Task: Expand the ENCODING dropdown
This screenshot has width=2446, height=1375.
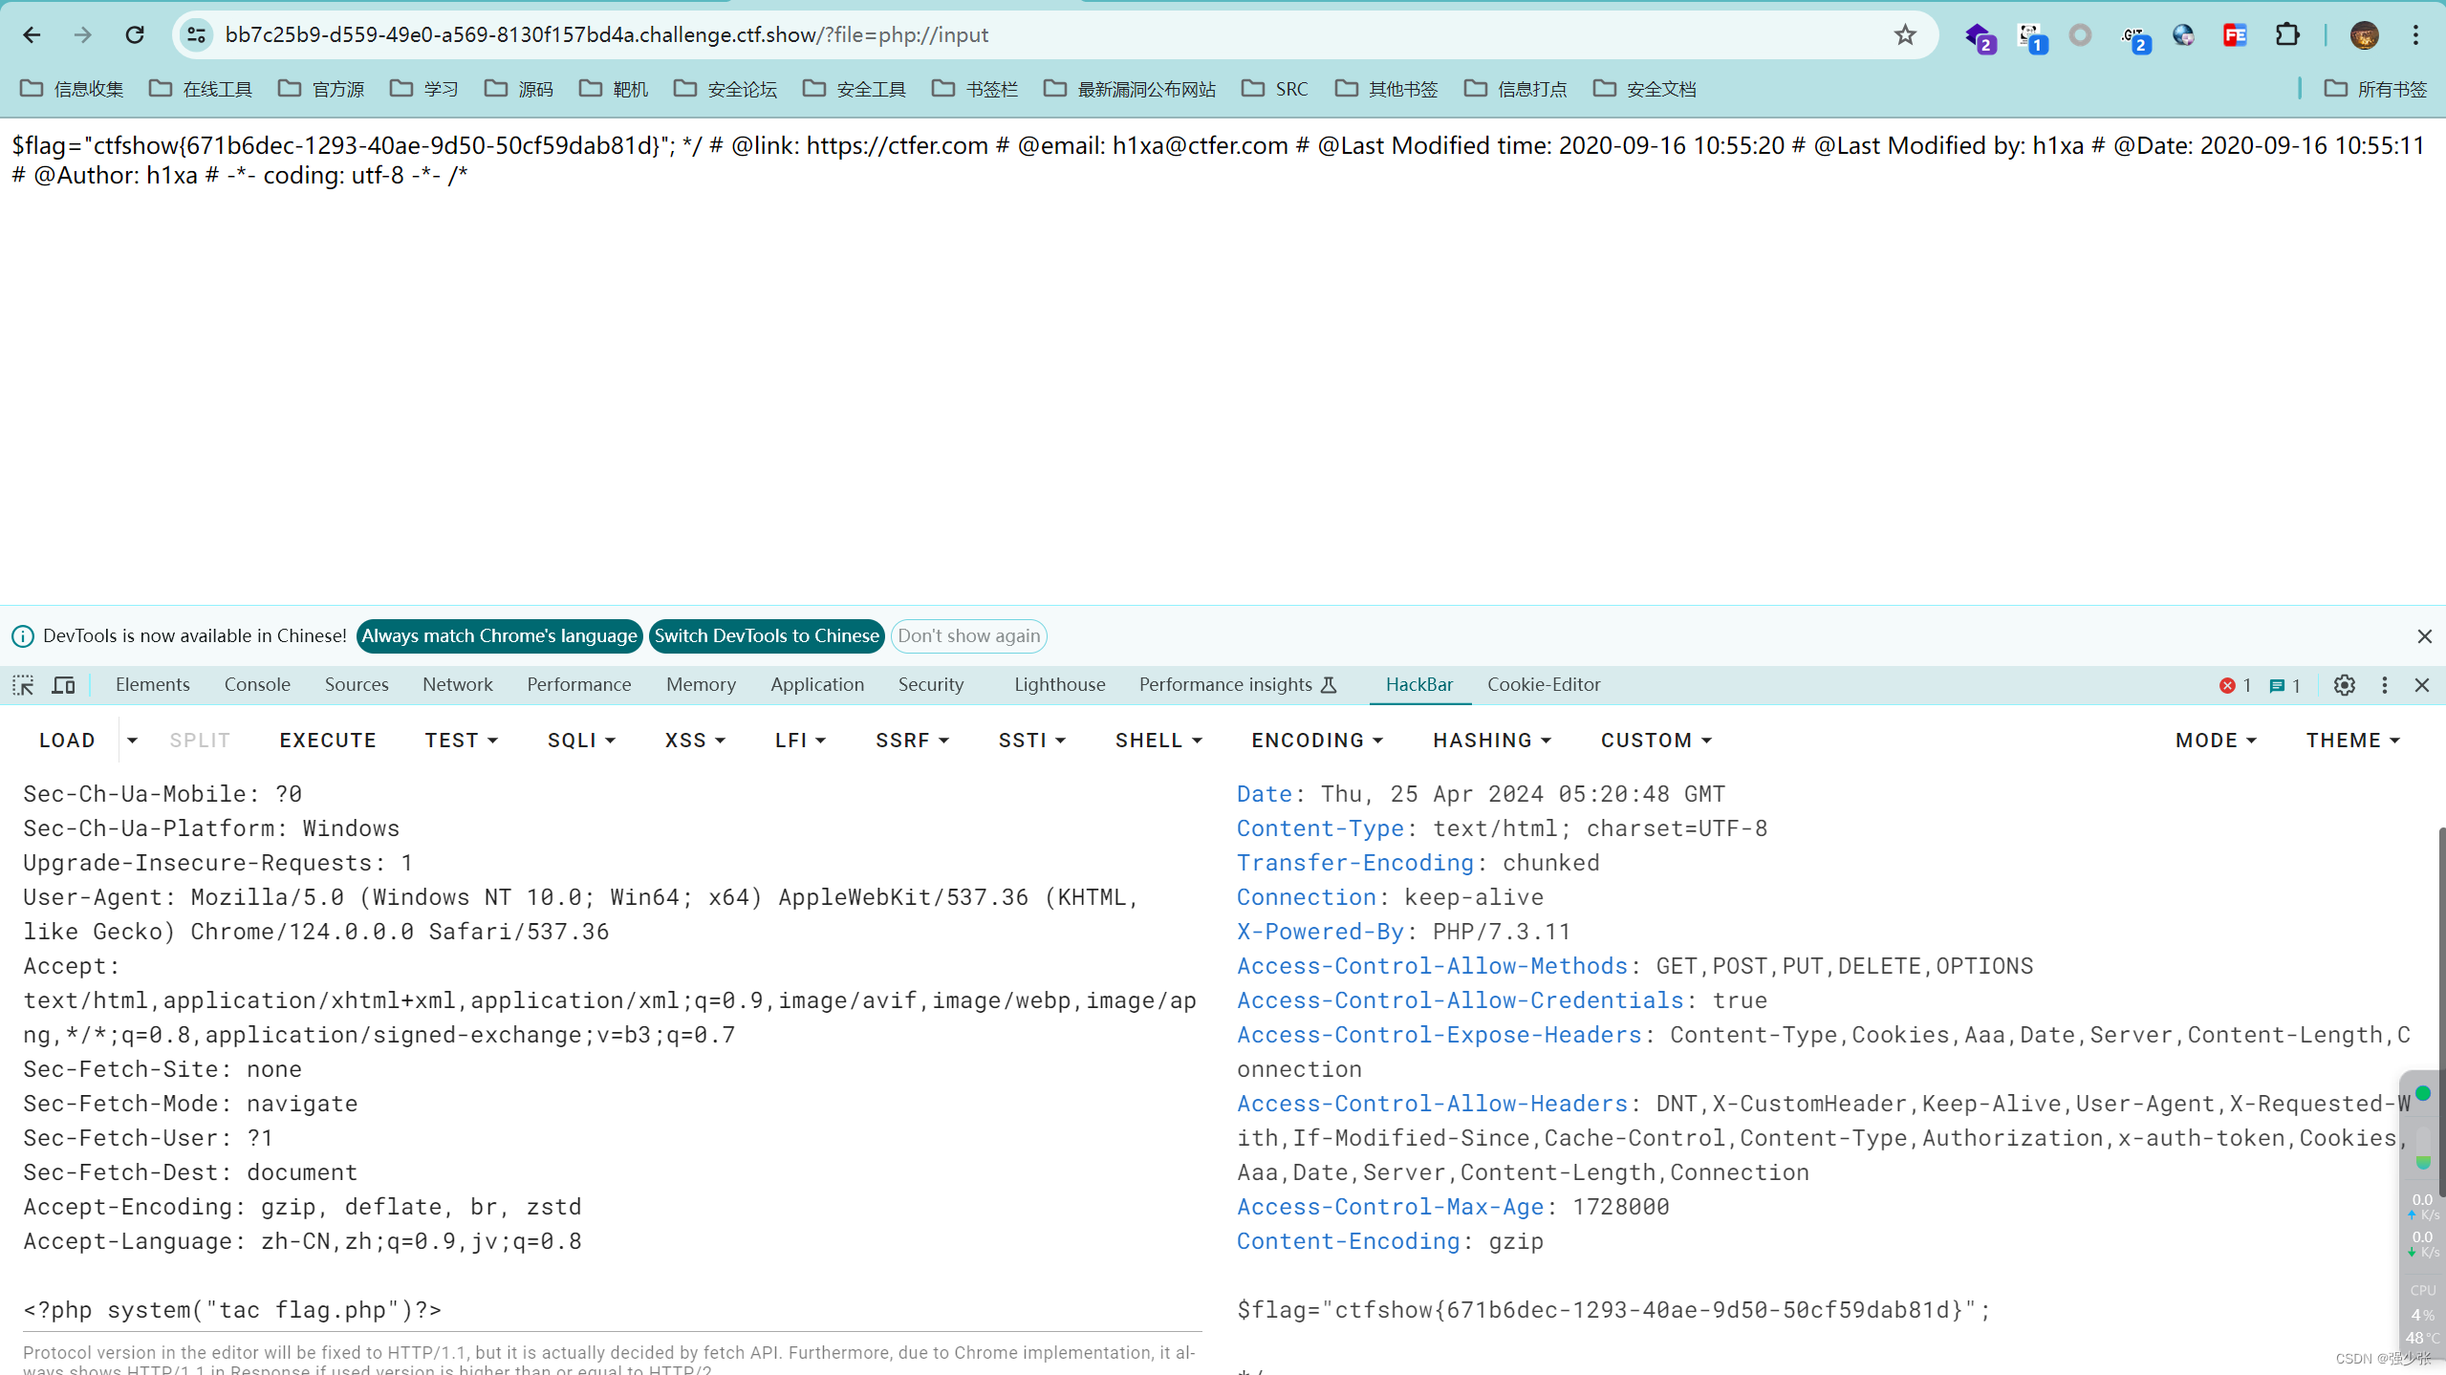Action: 1316,741
